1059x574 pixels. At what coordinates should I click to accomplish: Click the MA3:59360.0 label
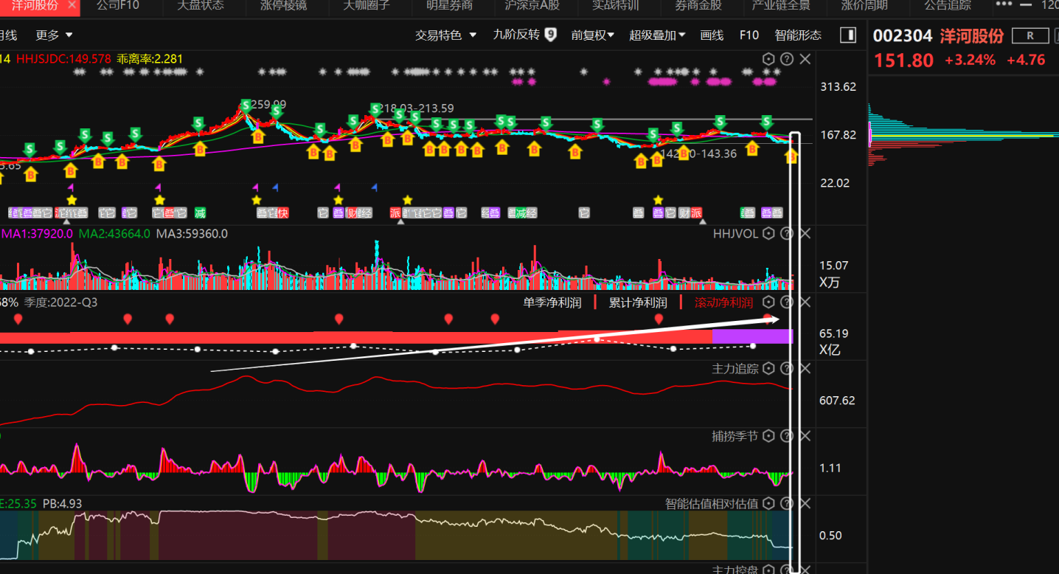[192, 234]
